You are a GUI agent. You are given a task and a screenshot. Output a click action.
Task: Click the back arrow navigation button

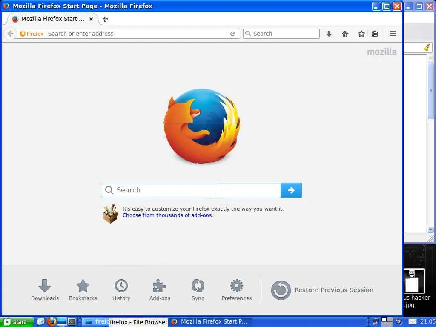[10, 34]
